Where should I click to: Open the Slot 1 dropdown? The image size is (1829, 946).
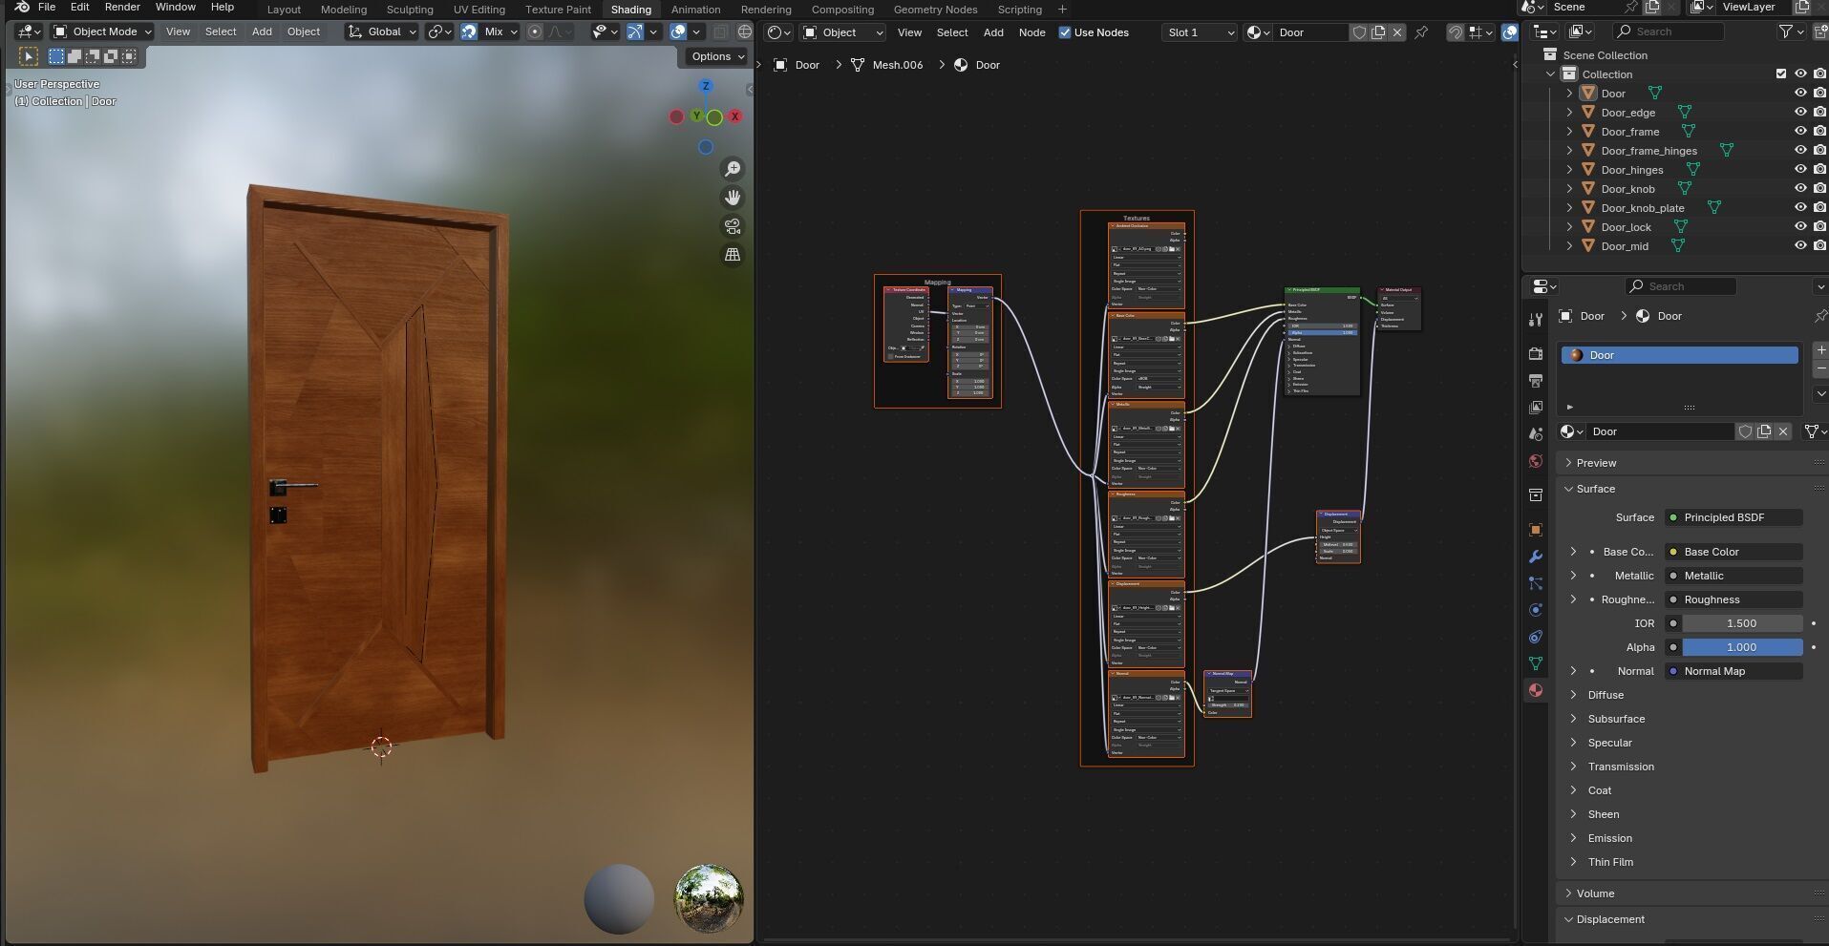[x=1200, y=32]
